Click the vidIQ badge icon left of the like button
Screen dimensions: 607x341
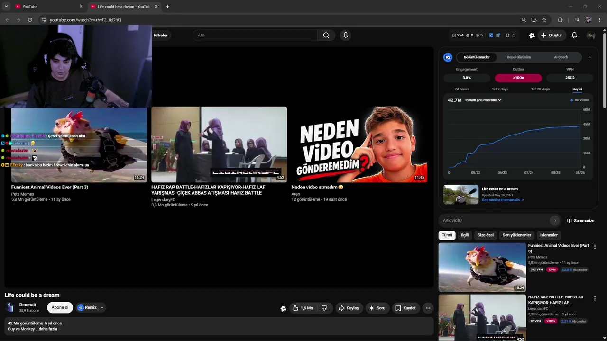[283, 308]
